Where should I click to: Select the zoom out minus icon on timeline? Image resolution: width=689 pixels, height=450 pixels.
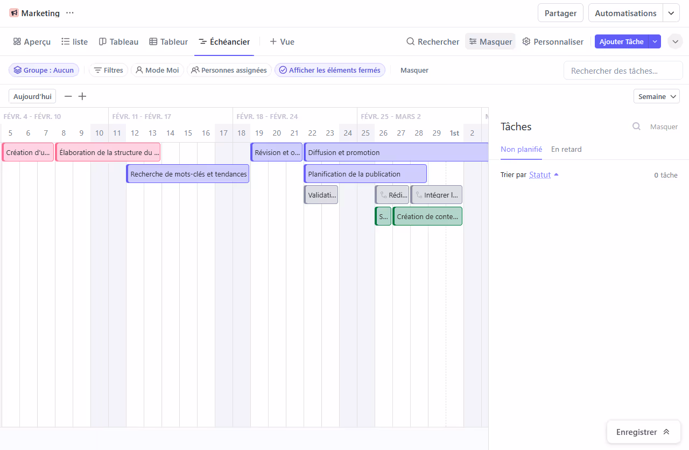tap(68, 96)
